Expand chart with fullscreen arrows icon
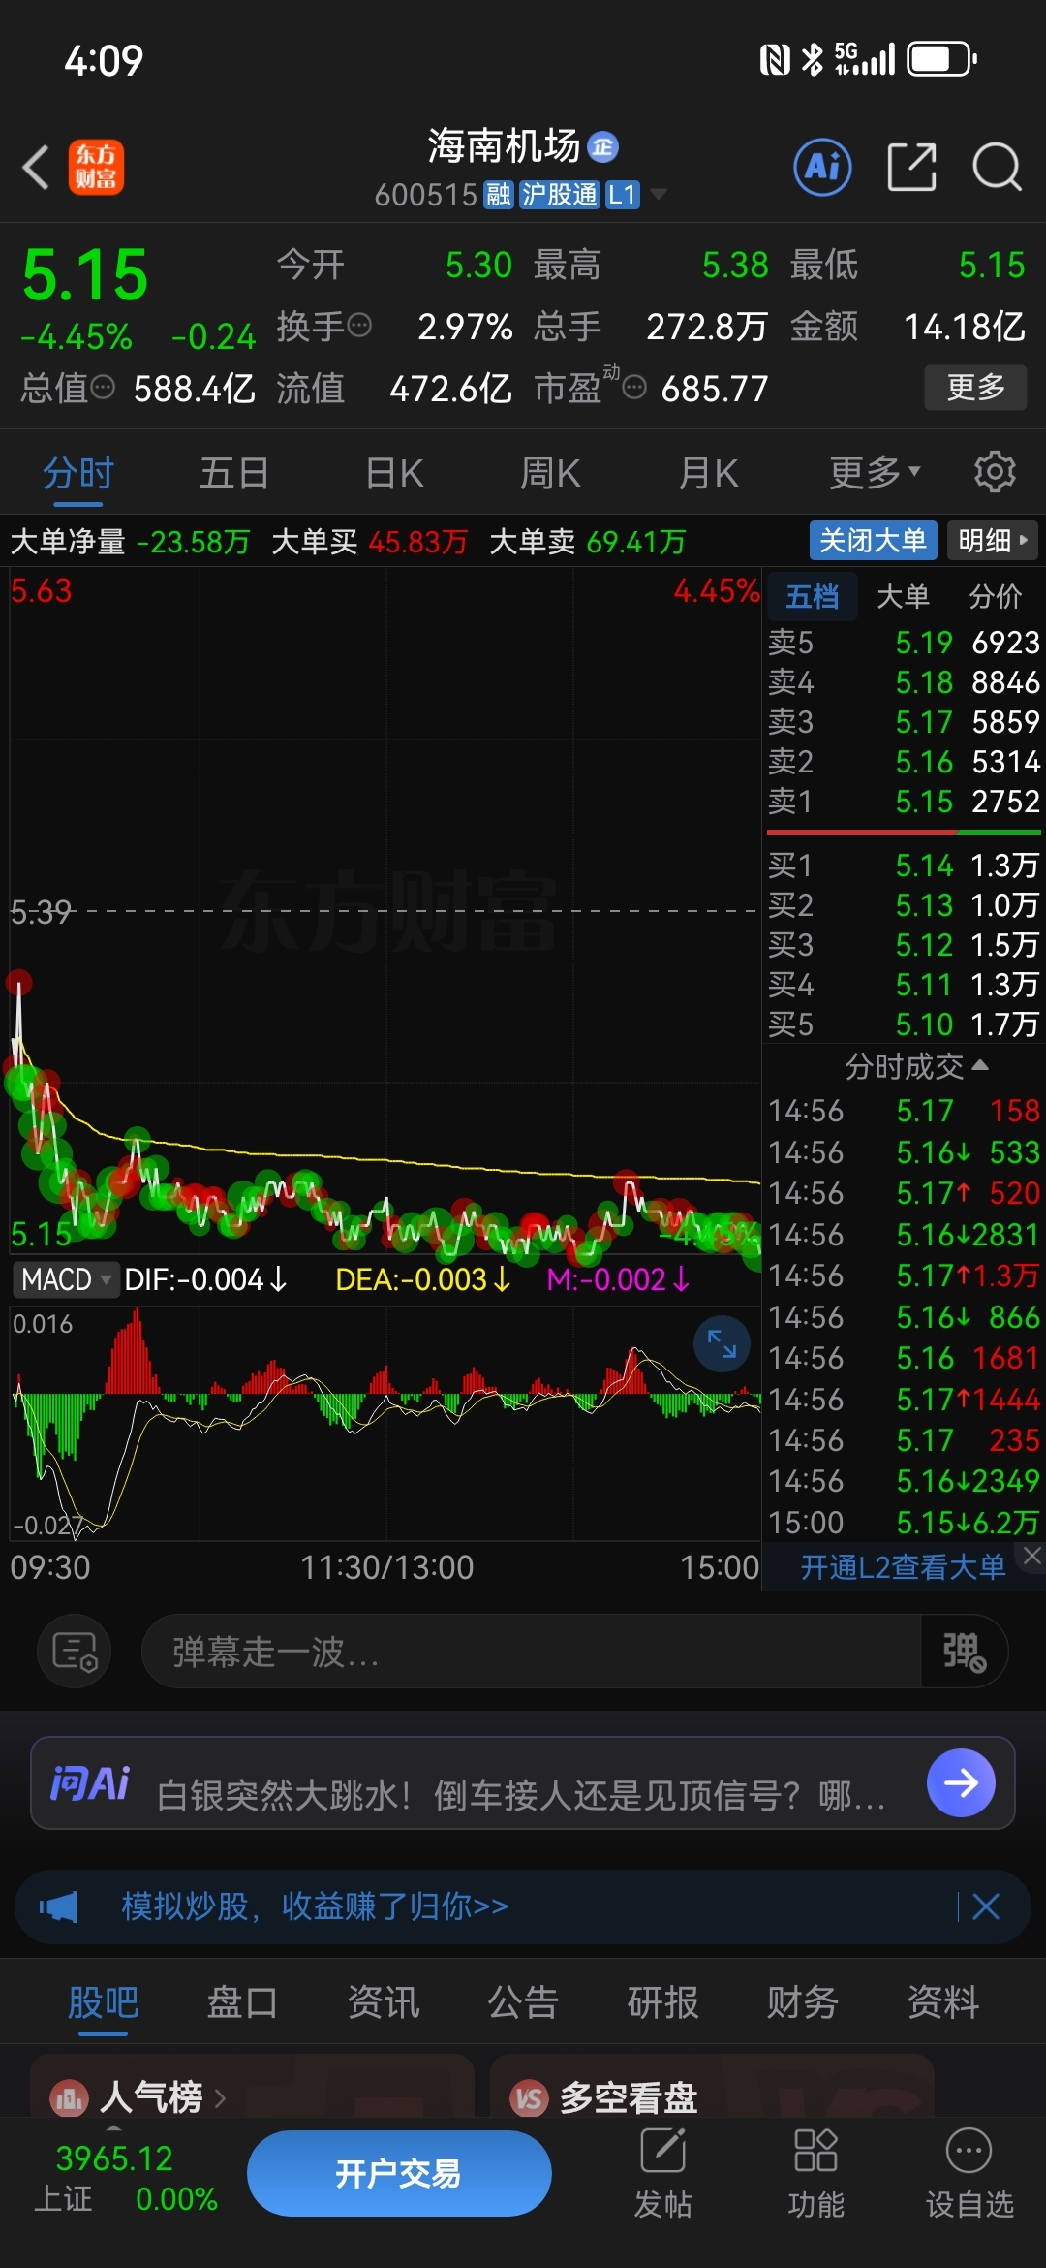Viewport: 1046px width, 2268px height. 722,1343
